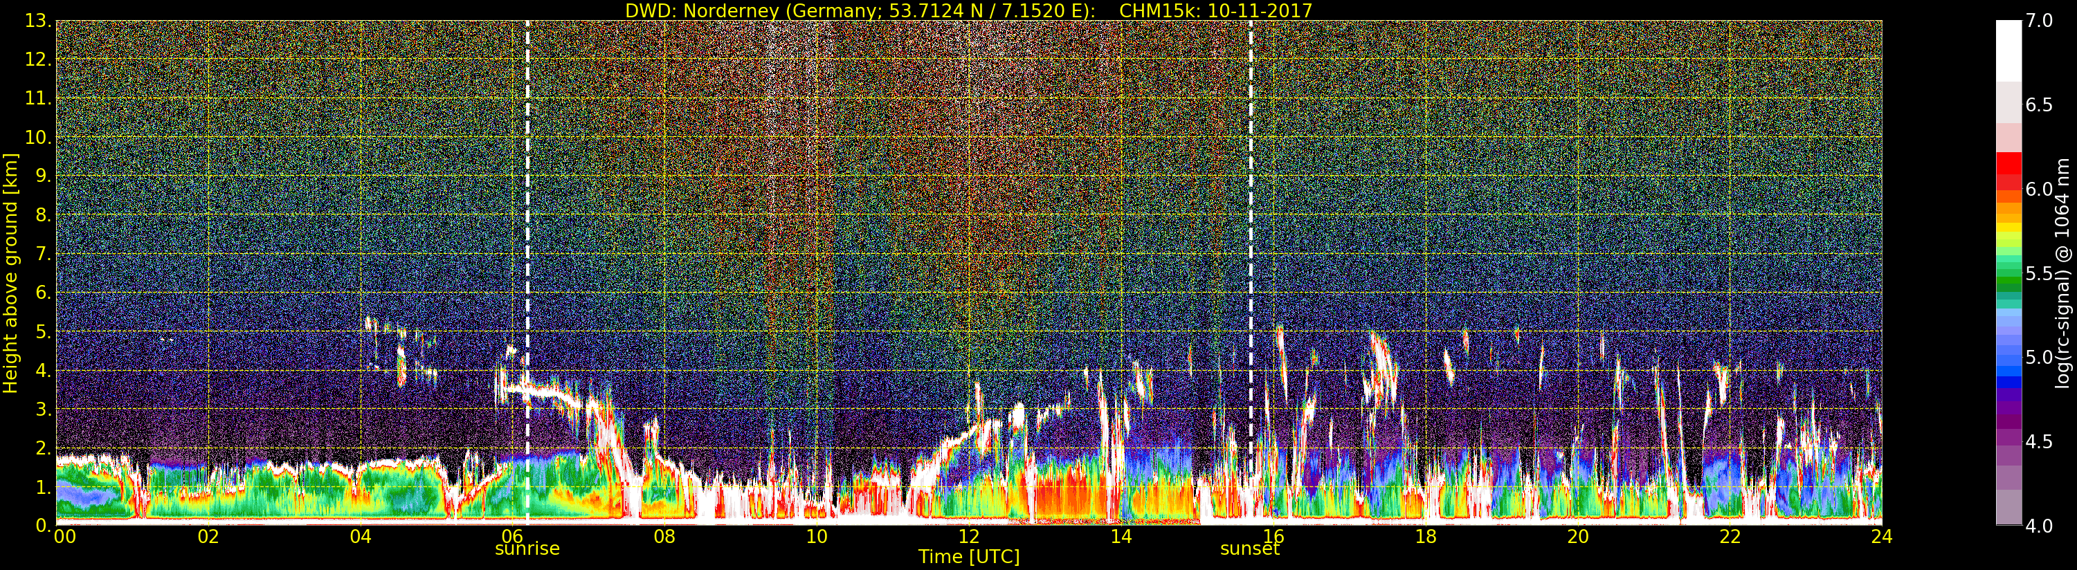Click height axis tick "6." on the left
Screen dimensions: 2077x570
43,293
